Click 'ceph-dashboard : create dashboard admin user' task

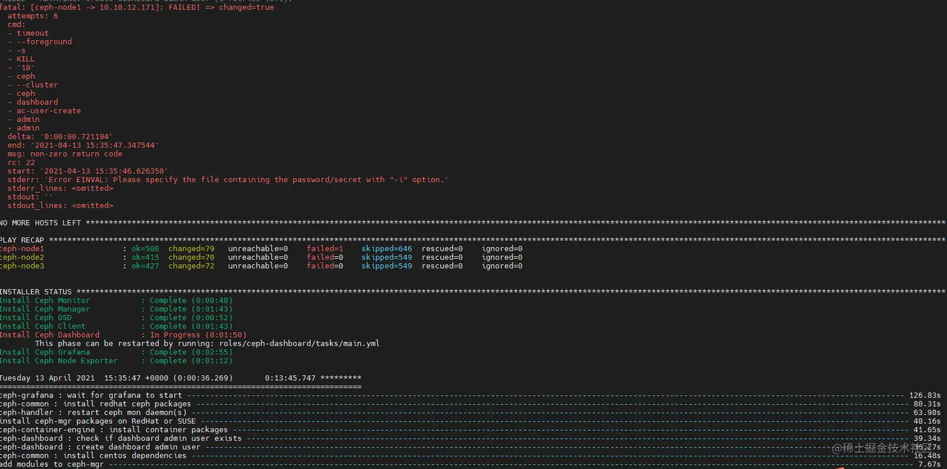[100, 447]
